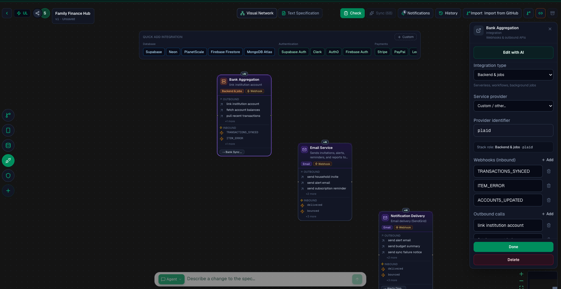Click the Custom quick-add button
The height and width of the screenshot is (289, 561).
click(x=406, y=37)
